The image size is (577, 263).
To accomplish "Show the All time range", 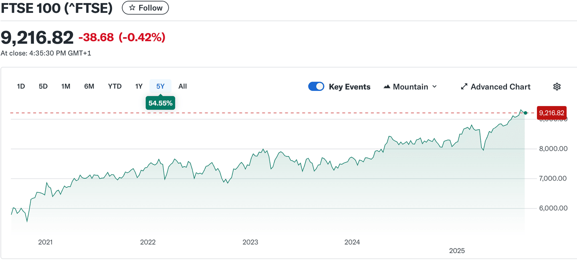I will coord(183,86).
